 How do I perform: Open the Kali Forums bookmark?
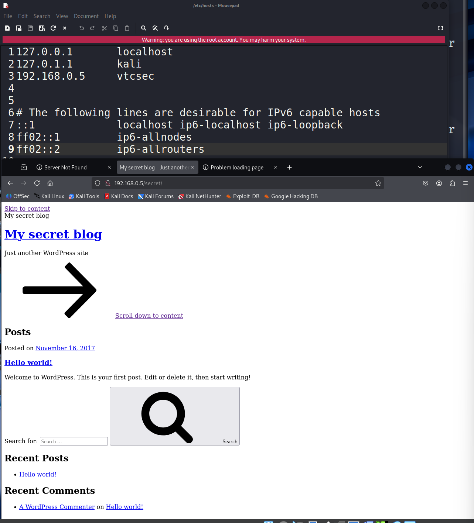156,196
